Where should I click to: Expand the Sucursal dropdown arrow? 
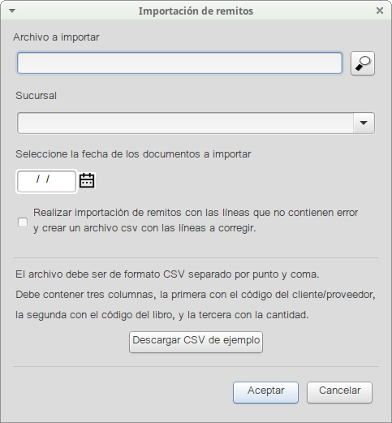tap(364, 123)
